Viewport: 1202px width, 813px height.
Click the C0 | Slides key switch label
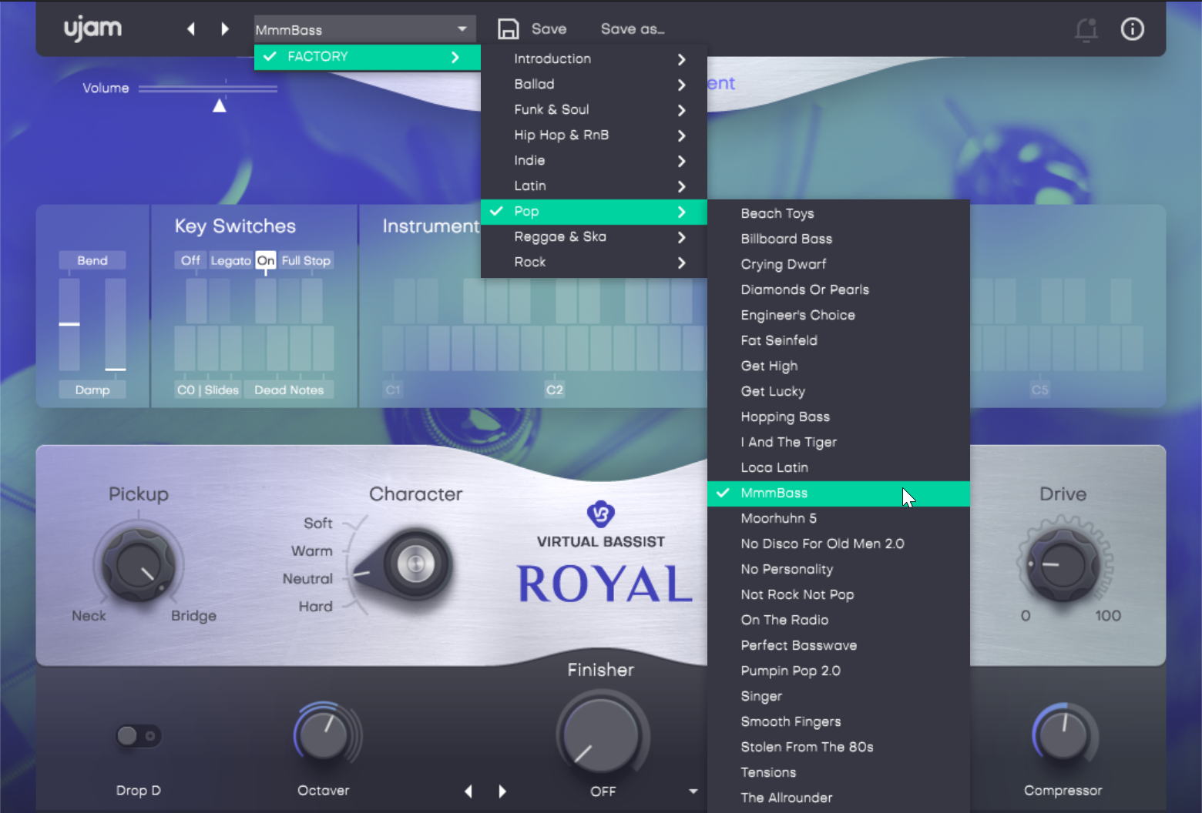point(208,390)
